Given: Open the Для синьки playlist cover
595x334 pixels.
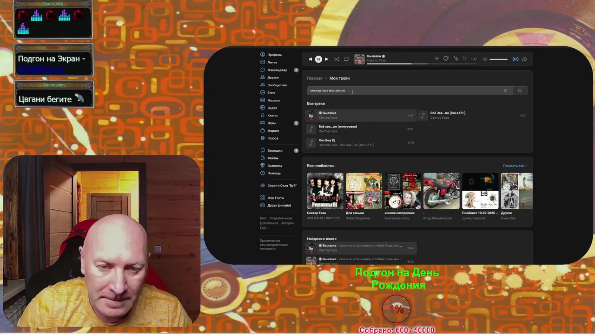Looking at the screenshot, I should pos(364,191).
